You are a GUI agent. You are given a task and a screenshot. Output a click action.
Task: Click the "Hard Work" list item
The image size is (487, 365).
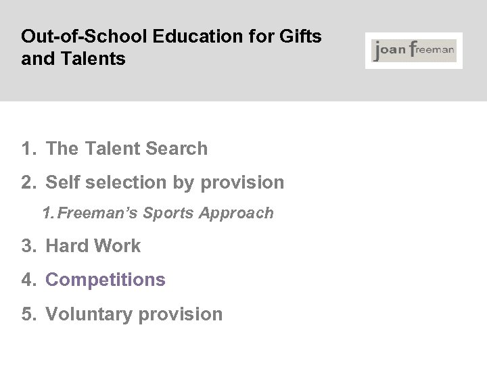93,246
